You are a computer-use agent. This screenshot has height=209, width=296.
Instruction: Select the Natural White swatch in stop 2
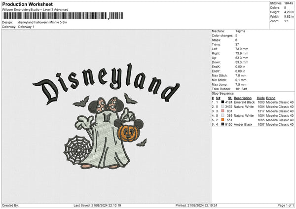tap(223, 106)
